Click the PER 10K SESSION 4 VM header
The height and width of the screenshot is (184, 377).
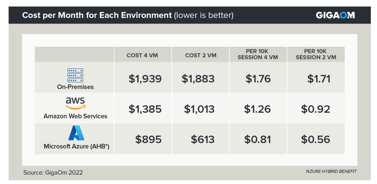tap(258, 55)
